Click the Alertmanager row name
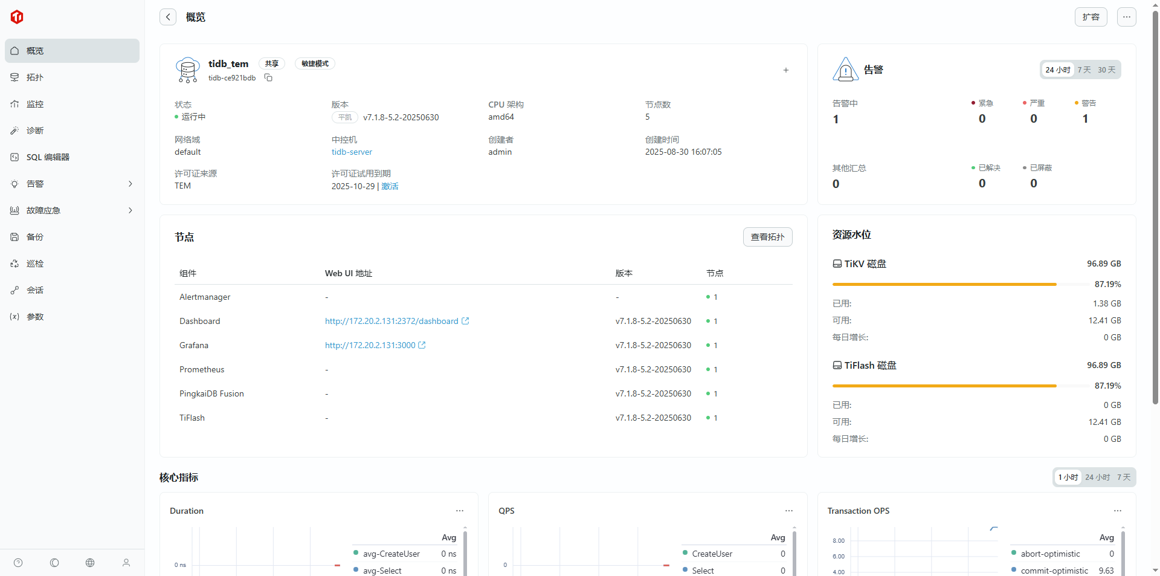This screenshot has height=576, width=1160. click(205, 297)
